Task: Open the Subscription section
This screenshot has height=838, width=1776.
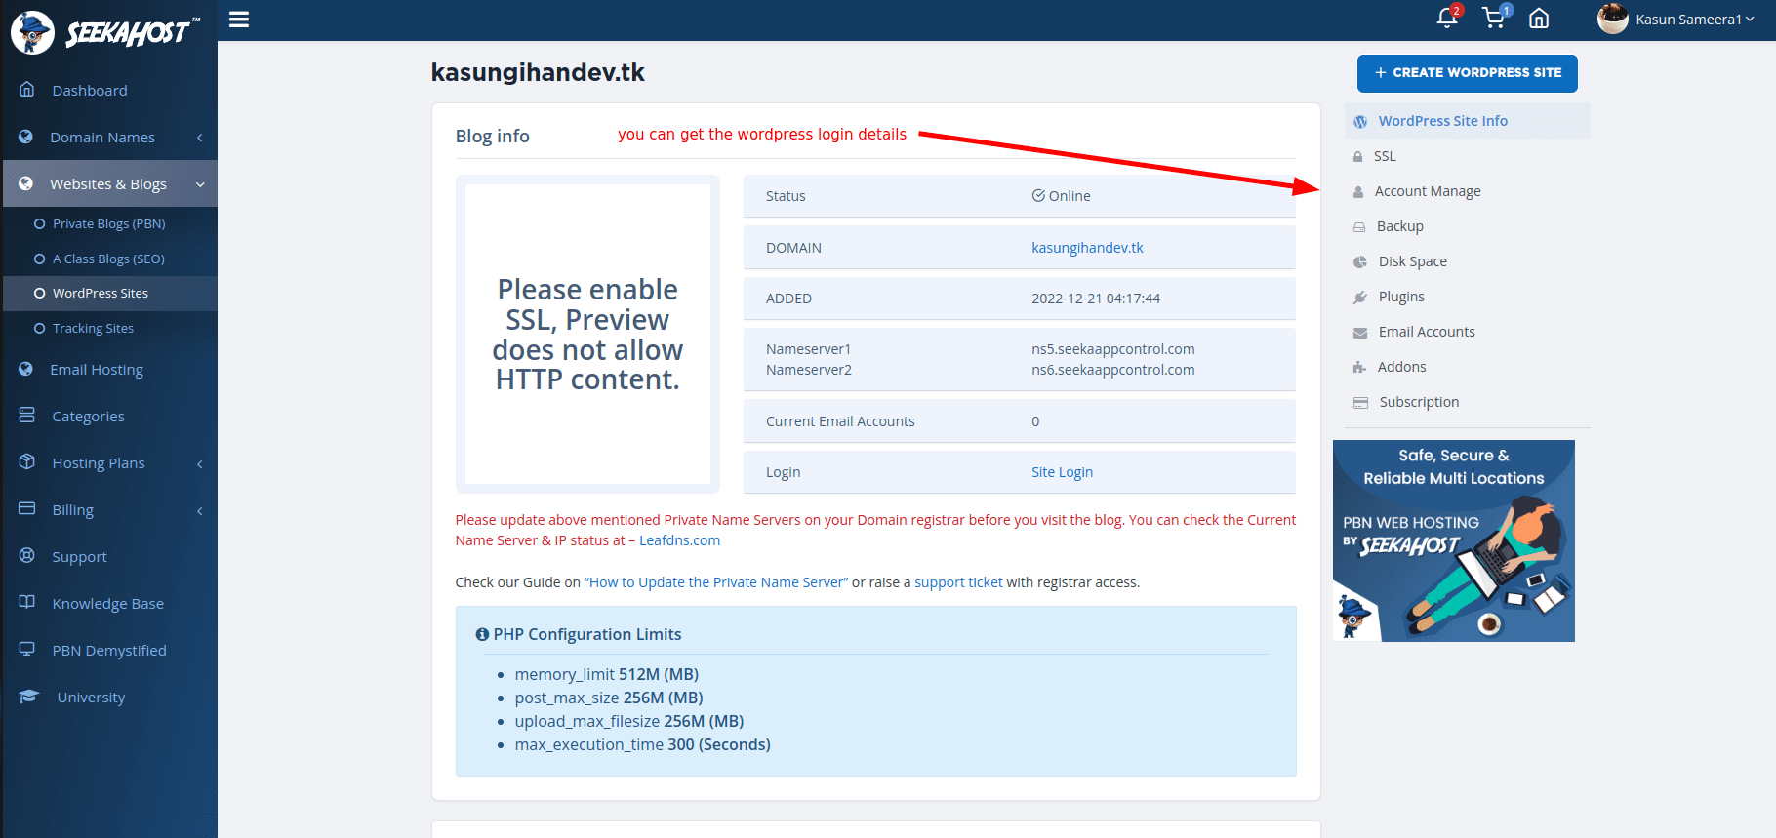Action: pyautogui.click(x=1419, y=402)
